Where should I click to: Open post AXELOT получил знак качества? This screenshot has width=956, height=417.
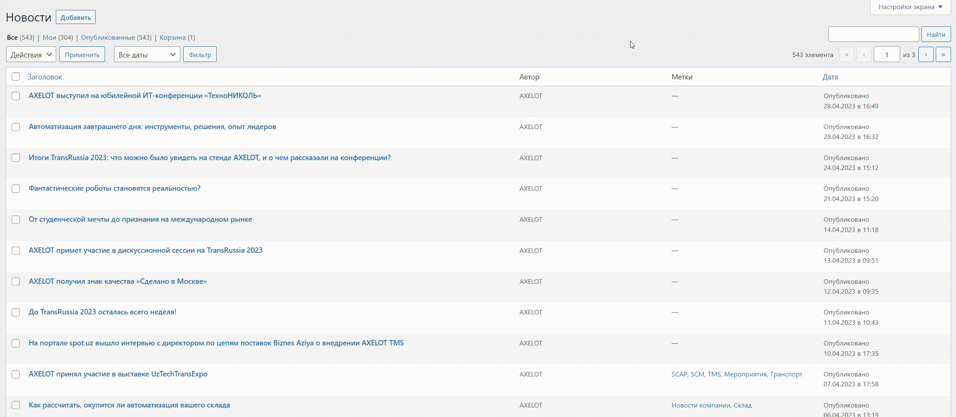pos(118,281)
